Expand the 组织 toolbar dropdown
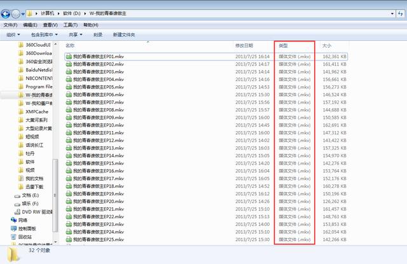Viewport: 407px width, 264px height. click(14, 34)
